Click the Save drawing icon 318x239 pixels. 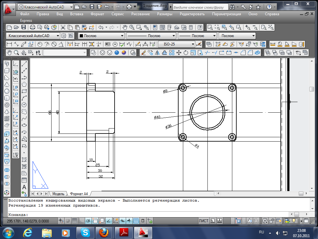click(92, 7)
